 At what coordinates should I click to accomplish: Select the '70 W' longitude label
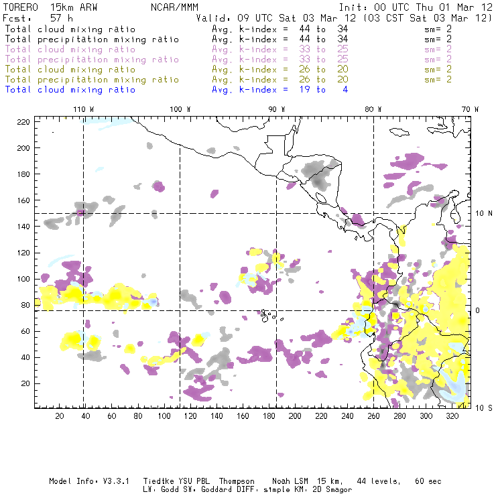[x=470, y=109]
